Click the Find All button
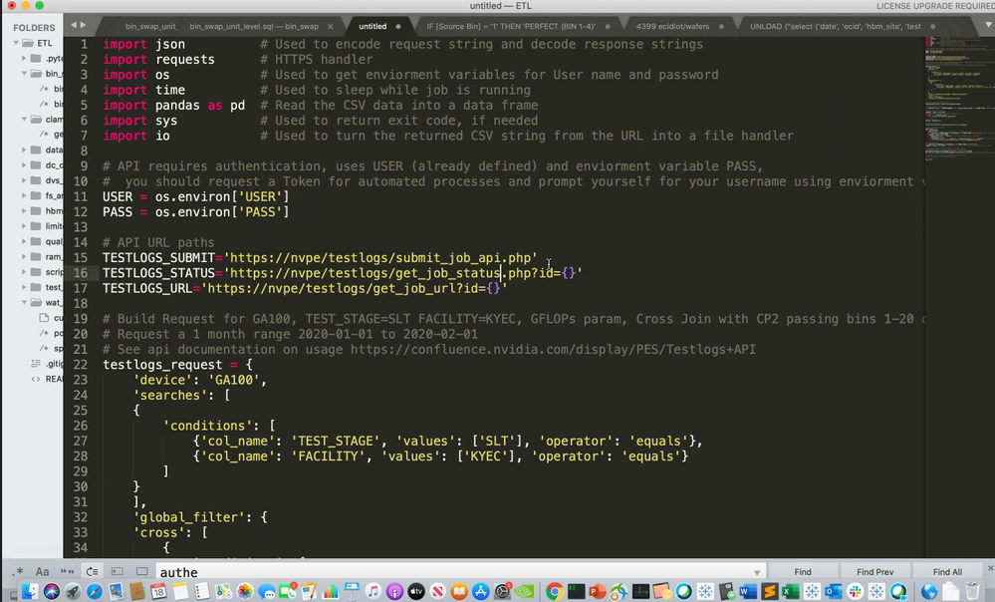This screenshot has width=995, height=602. pos(947,572)
